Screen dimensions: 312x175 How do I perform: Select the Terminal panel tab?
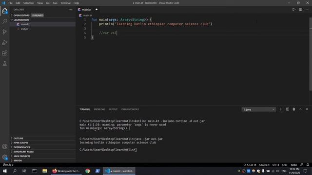click(85, 109)
